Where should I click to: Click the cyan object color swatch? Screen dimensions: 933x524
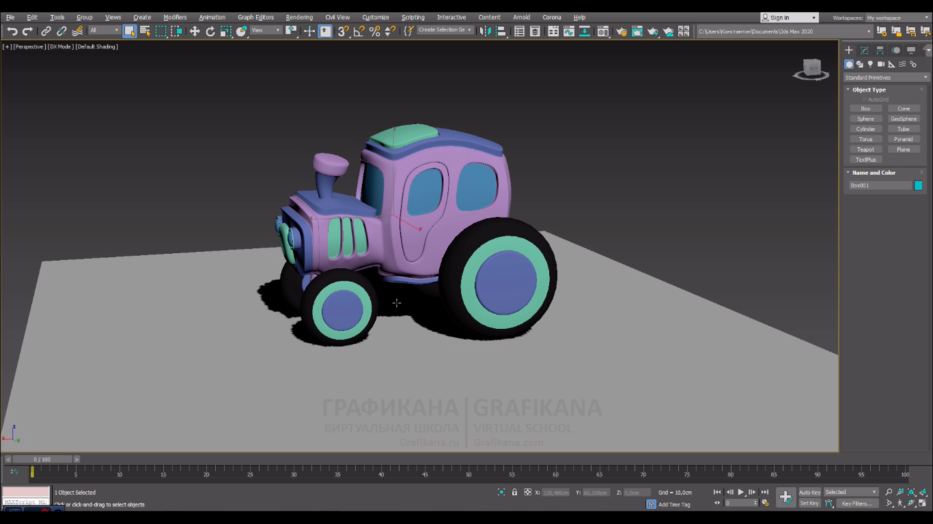tap(918, 186)
